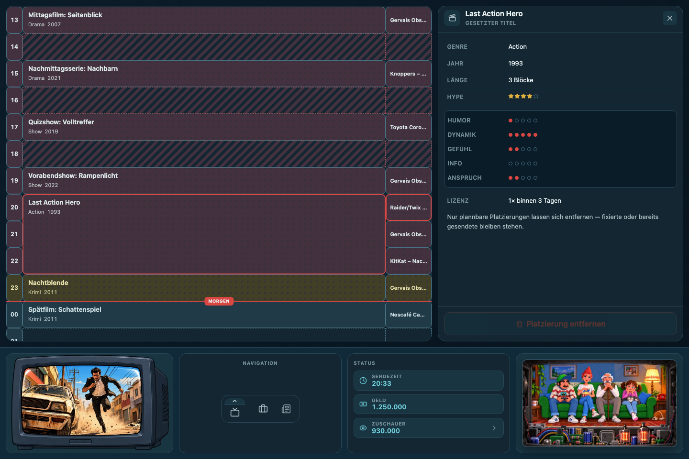Click the Dynamik rating dots
689x459 pixels.
point(523,135)
